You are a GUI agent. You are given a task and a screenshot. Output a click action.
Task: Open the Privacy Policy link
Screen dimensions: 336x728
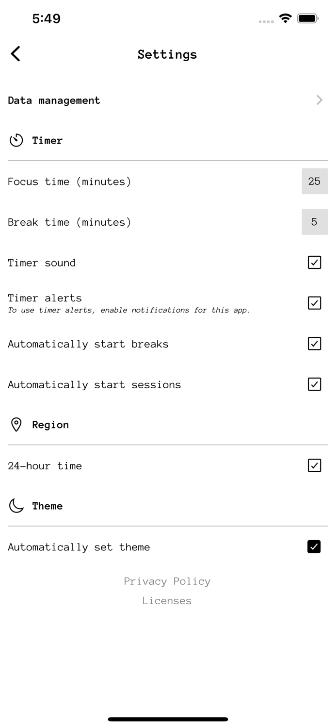167,581
